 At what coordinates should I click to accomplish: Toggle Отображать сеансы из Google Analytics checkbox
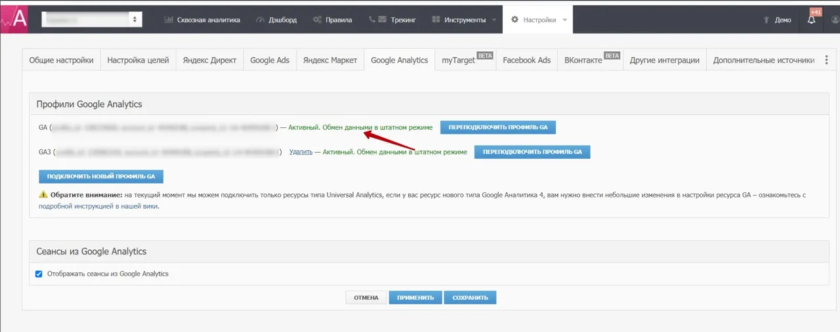[x=39, y=274]
